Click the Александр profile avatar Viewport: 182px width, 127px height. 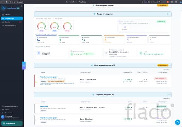click(x=3, y=117)
